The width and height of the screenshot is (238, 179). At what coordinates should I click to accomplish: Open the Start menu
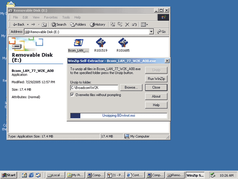[x=9, y=175]
